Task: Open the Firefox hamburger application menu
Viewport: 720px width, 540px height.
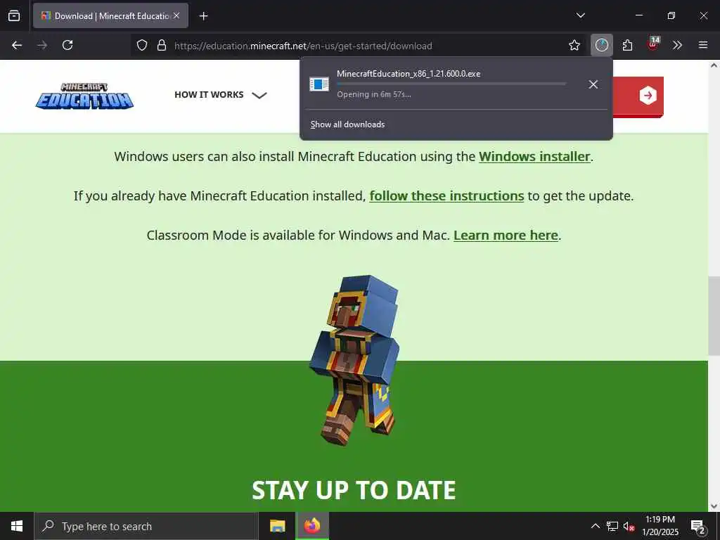Action: tap(702, 45)
